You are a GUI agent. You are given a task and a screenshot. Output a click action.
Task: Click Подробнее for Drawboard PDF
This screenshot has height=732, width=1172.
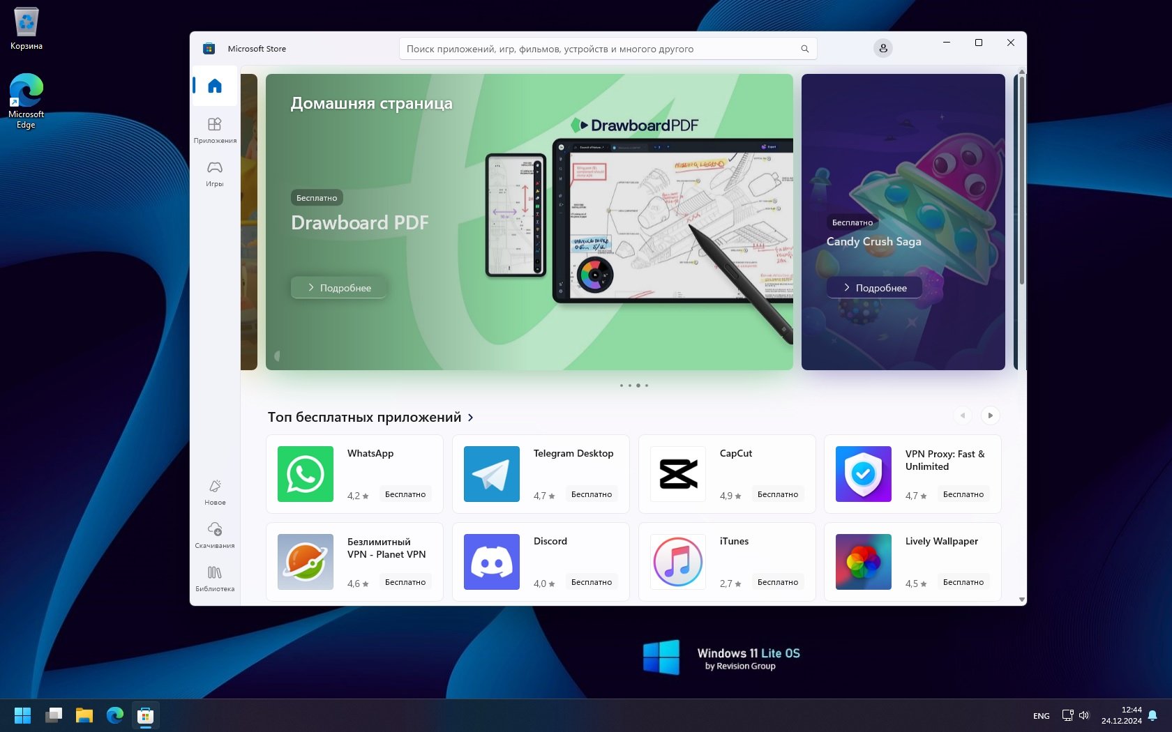coord(339,287)
